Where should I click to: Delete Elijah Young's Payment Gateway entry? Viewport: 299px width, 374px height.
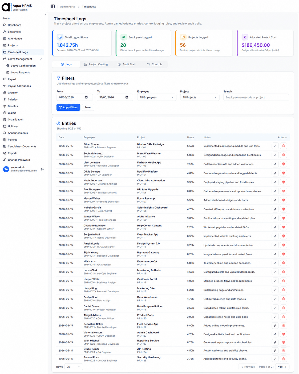(x=283, y=254)
